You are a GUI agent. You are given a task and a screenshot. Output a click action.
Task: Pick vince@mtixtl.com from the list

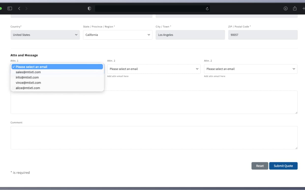tap(28, 83)
